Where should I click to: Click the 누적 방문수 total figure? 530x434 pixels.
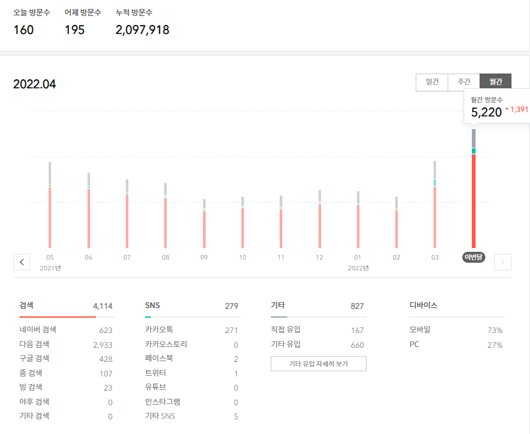coord(142,29)
